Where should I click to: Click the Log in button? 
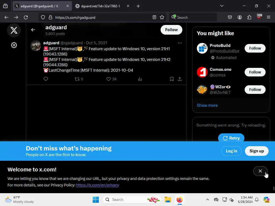point(231,151)
